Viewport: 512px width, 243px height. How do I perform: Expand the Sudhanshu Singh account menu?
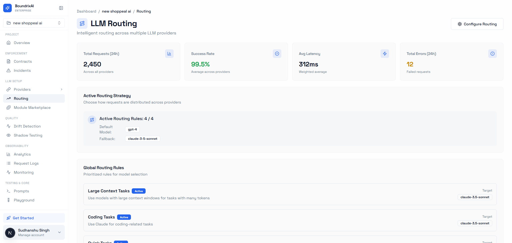point(34,232)
